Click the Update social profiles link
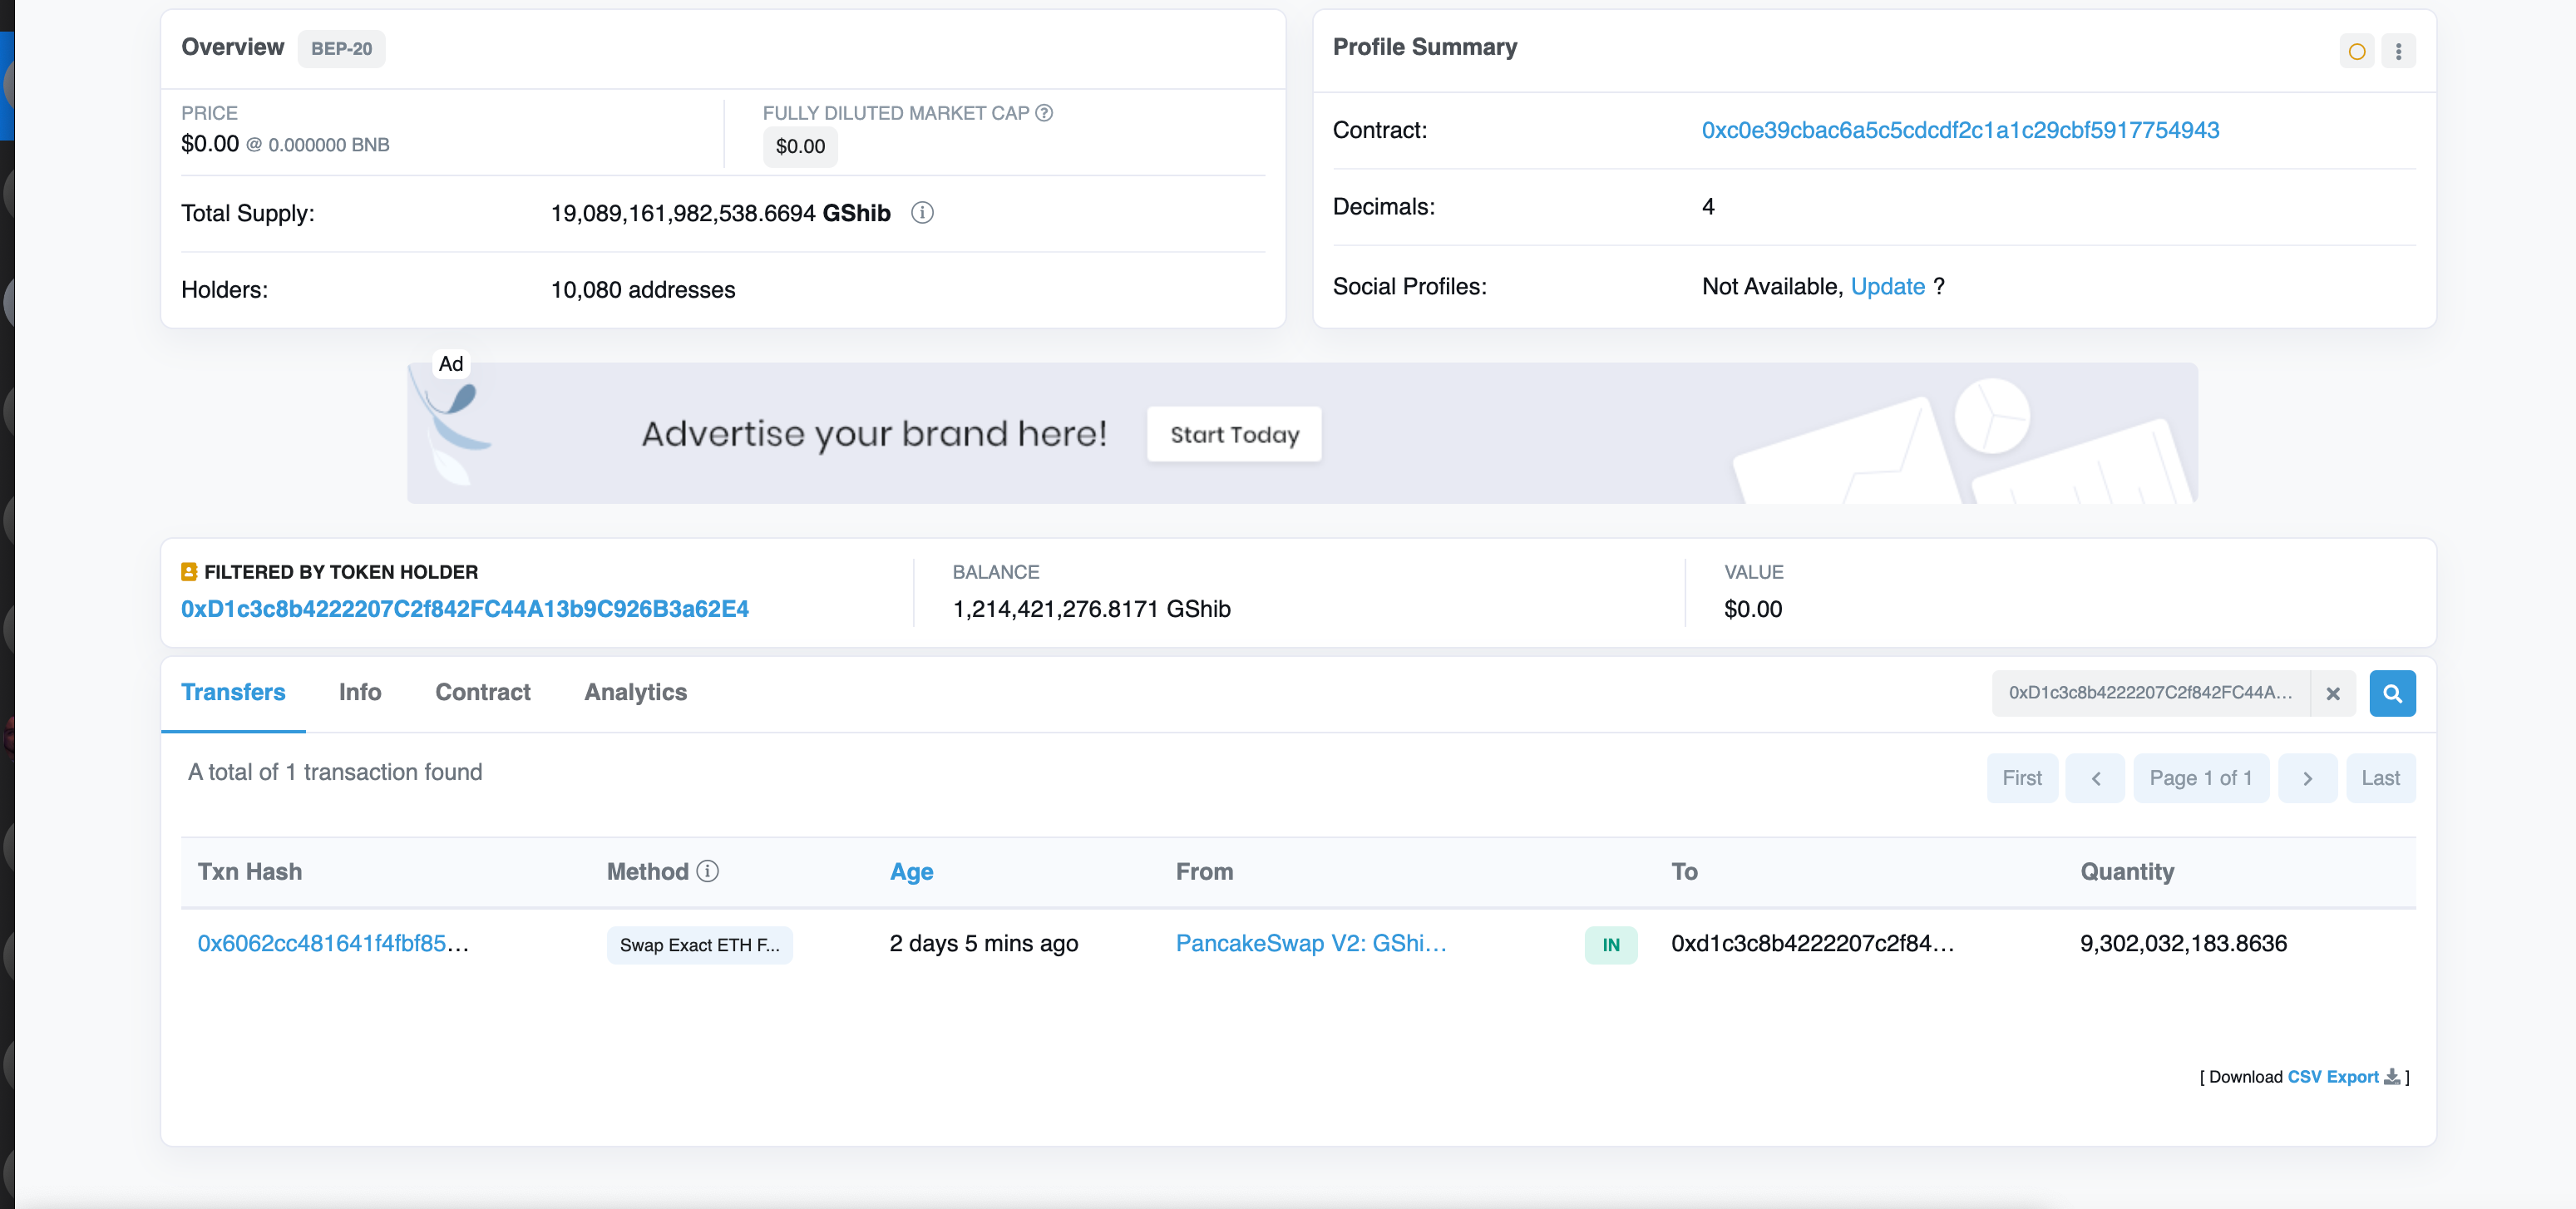Viewport: 2576px width, 1209px height. 1887,287
